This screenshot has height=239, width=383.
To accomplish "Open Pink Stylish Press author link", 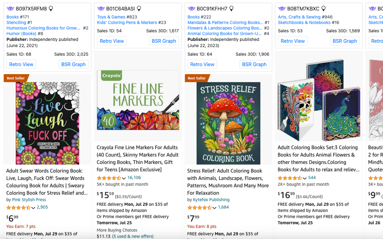I will coord(29,200).
